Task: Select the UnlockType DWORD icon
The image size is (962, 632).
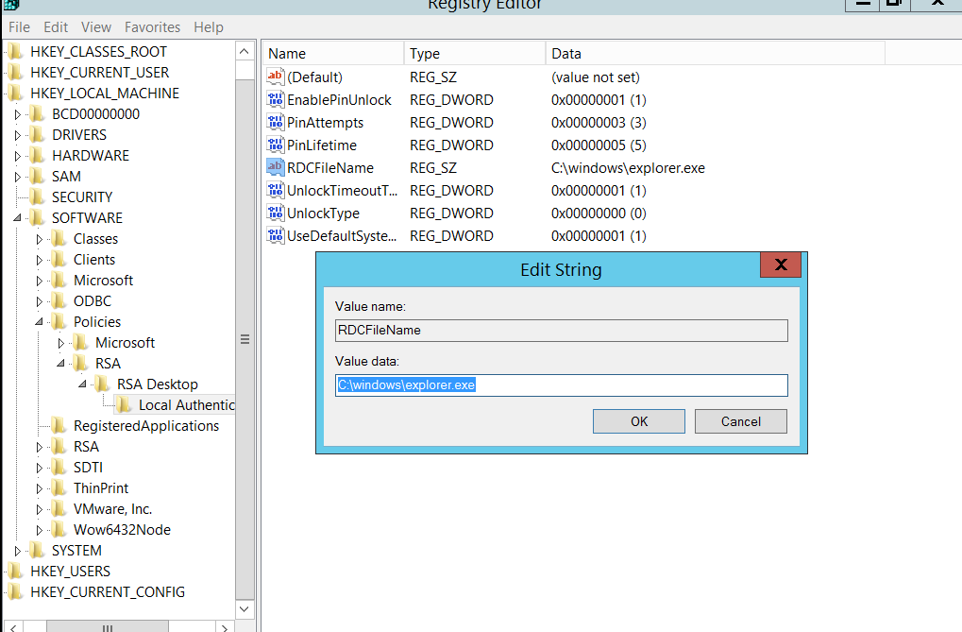Action: [276, 214]
